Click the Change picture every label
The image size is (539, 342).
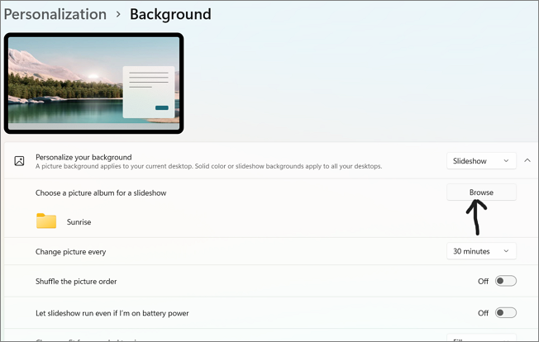(70, 252)
